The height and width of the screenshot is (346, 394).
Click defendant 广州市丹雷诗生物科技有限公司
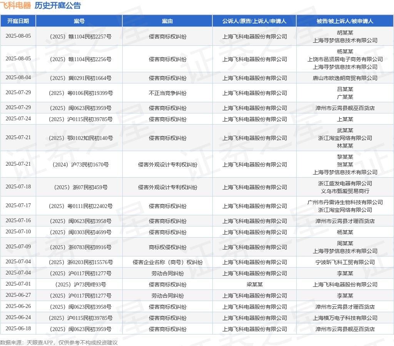pyautogui.click(x=345, y=202)
